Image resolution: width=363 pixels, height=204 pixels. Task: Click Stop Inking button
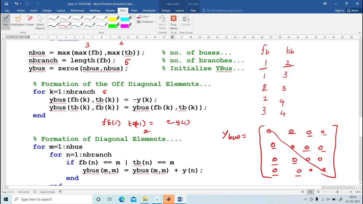click(174, 22)
